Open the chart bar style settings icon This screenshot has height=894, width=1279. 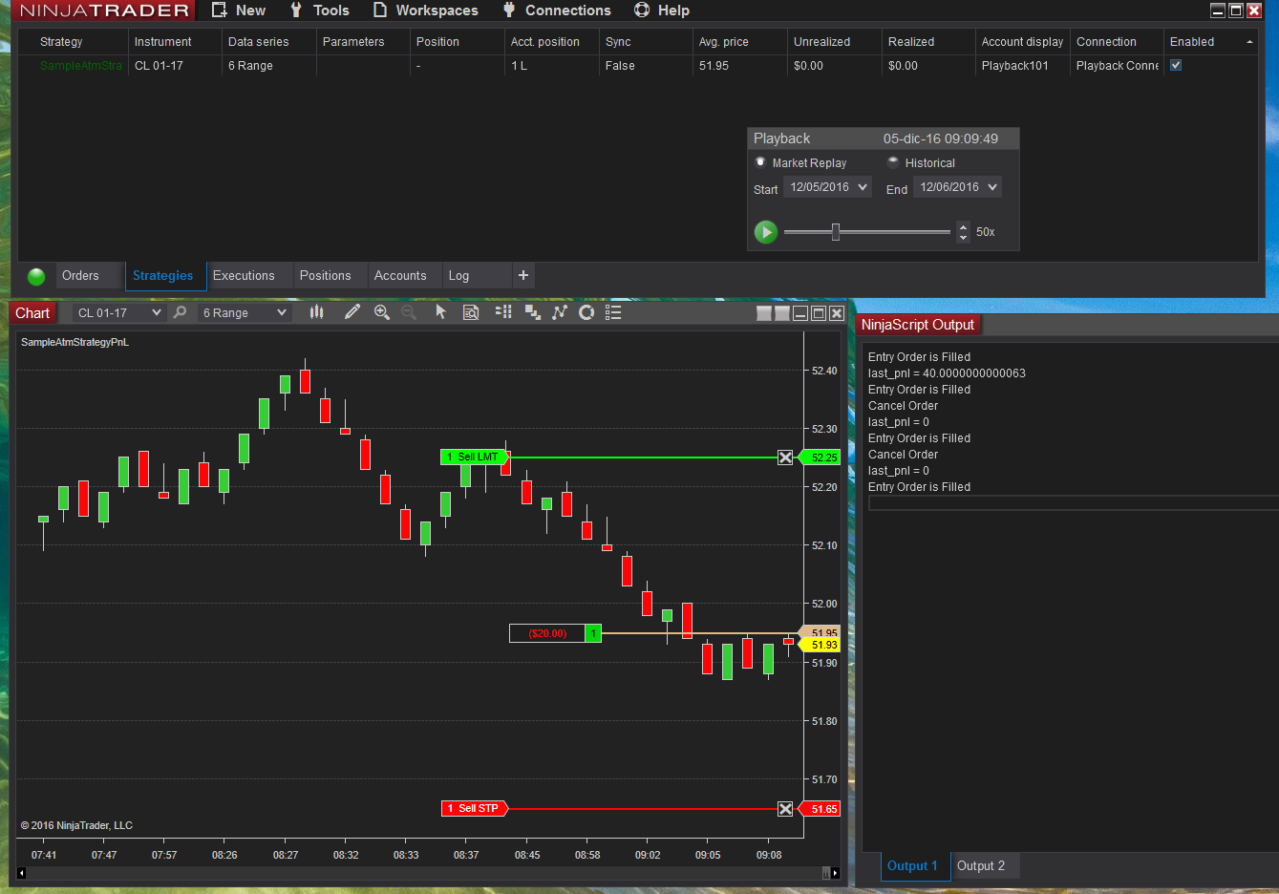[316, 312]
